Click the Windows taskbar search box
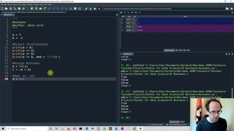The width and height of the screenshot is (234, 131). tap(27, 128)
